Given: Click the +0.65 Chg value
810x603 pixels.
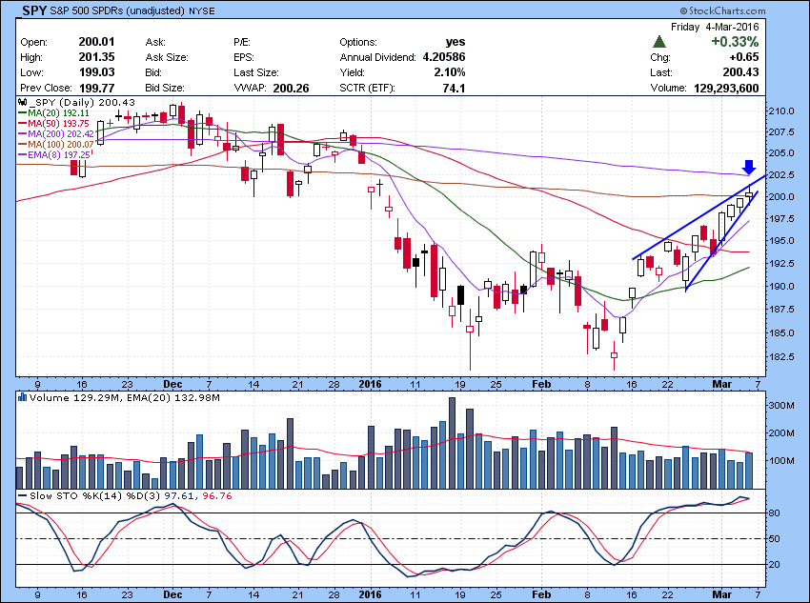Looking at the screenshot, I should pos(744,57).
